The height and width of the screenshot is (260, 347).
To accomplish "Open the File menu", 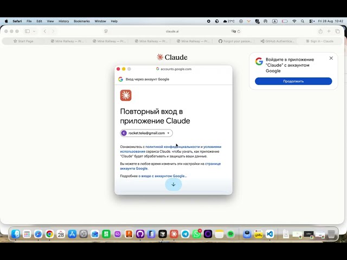I will point(29,21).
